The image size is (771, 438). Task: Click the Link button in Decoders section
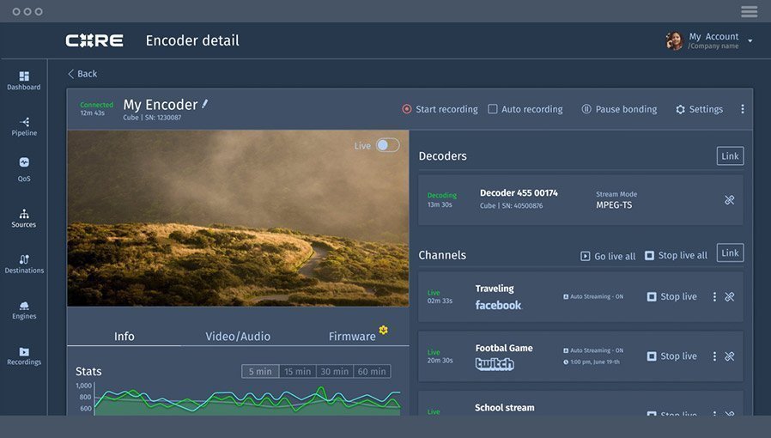click(x=730, y=155)
